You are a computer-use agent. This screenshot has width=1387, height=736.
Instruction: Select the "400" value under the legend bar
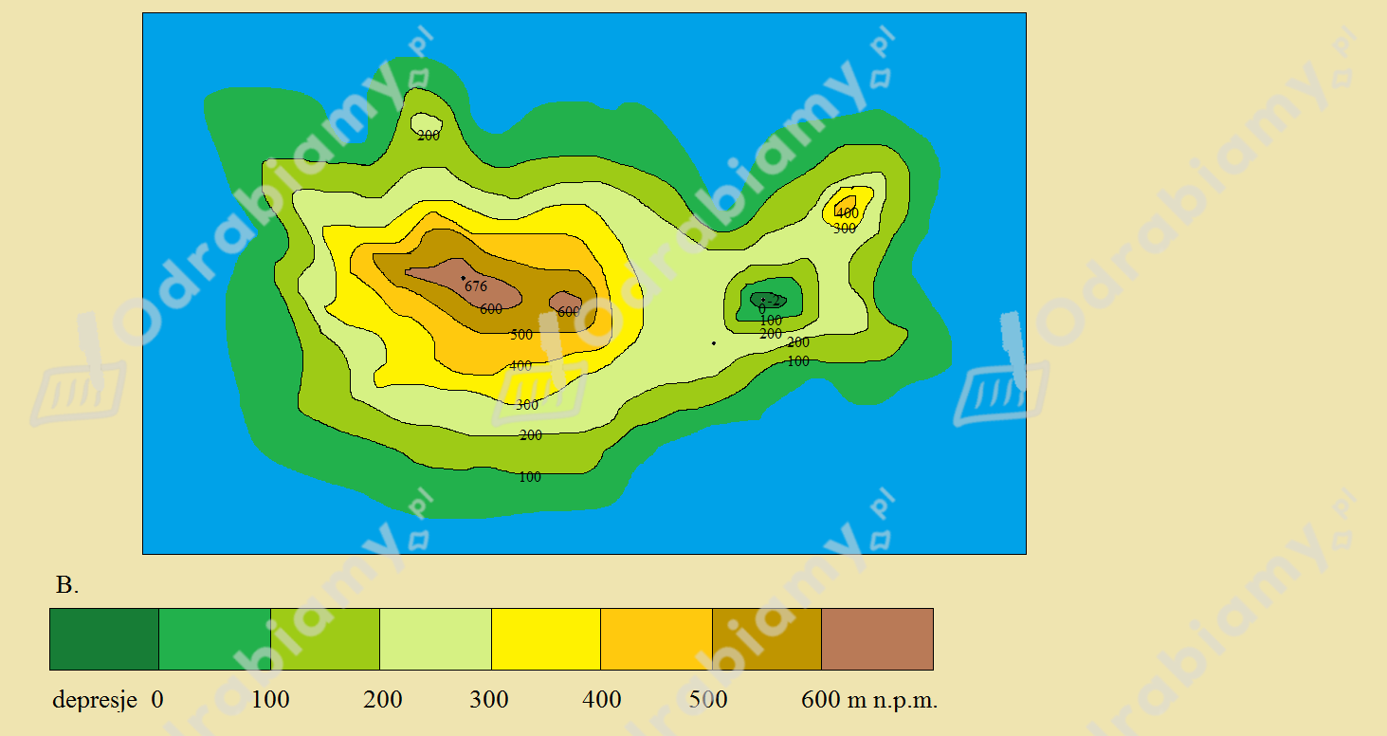(602, 700)
